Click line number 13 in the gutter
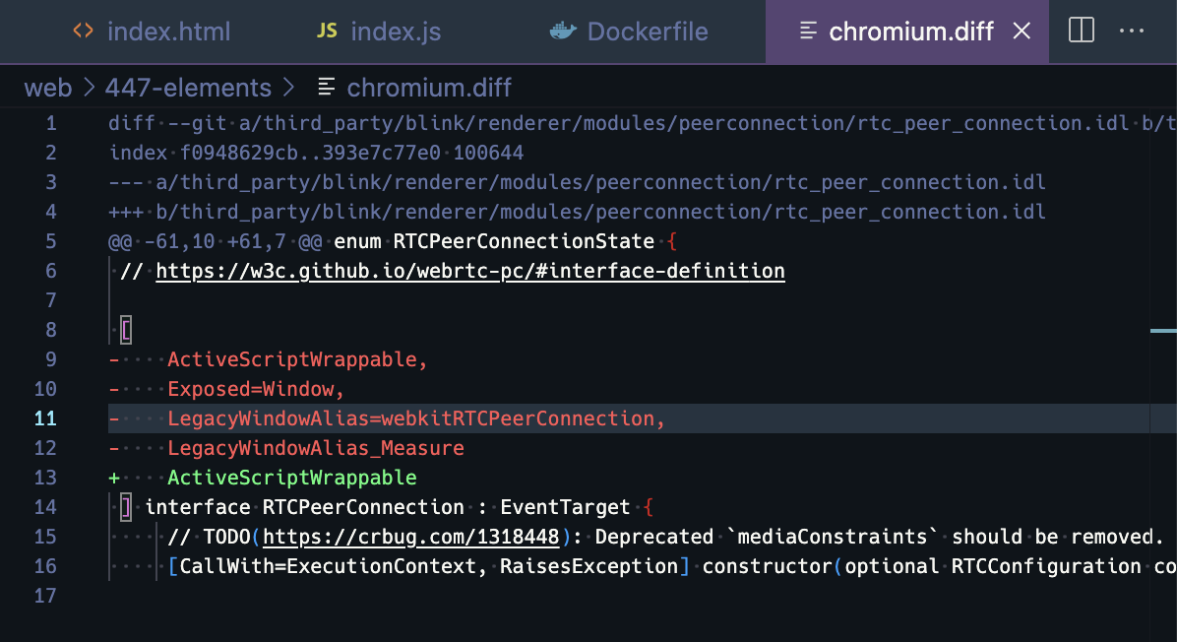The image size is (1177, 642). pos(45,478)
